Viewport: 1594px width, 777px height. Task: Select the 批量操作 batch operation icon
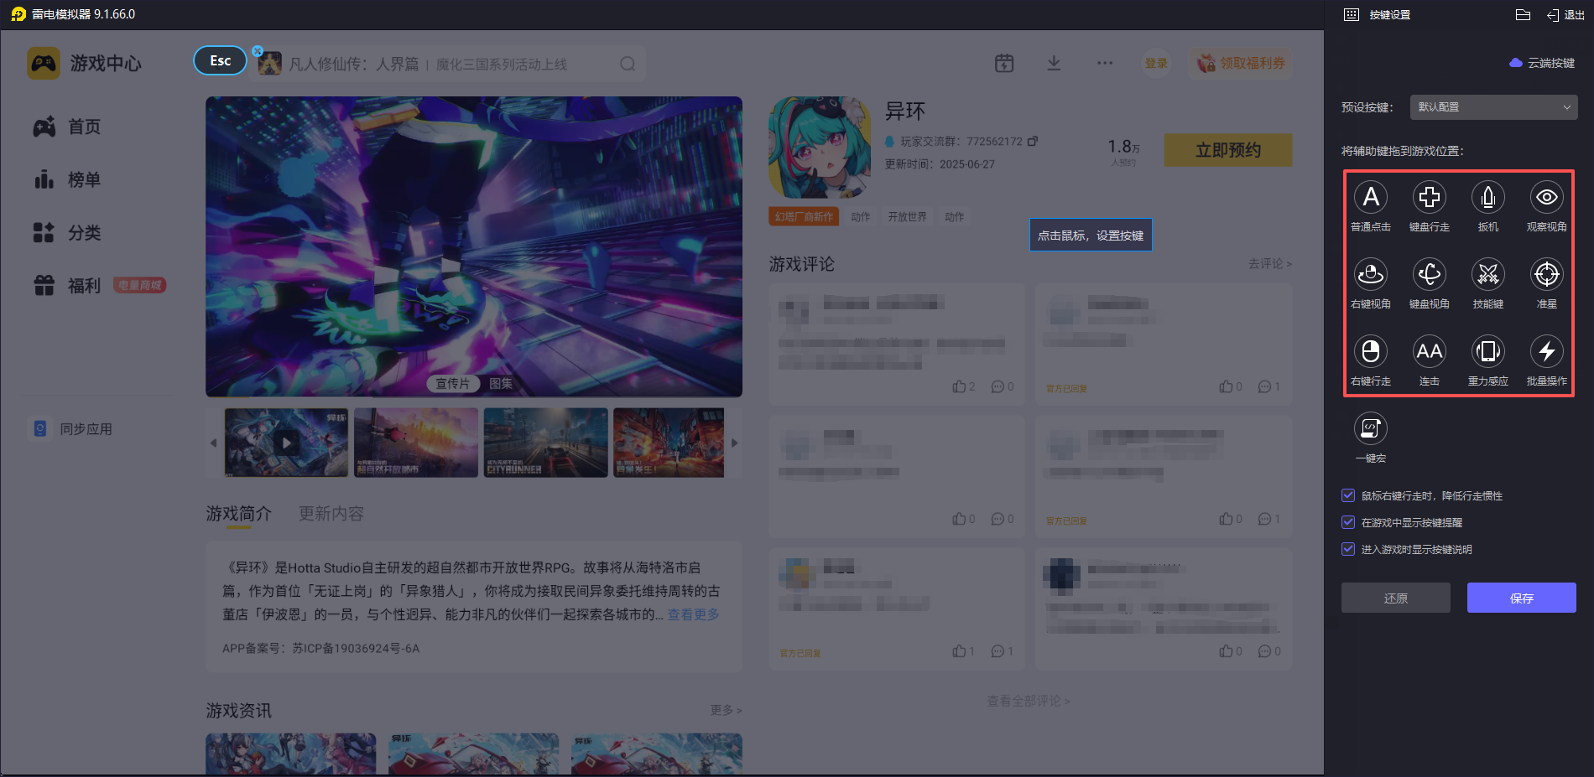click(1547, 352)
